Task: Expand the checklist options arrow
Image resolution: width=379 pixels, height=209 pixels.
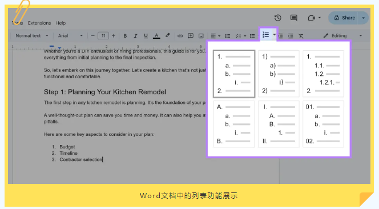Action: [245, 36]
